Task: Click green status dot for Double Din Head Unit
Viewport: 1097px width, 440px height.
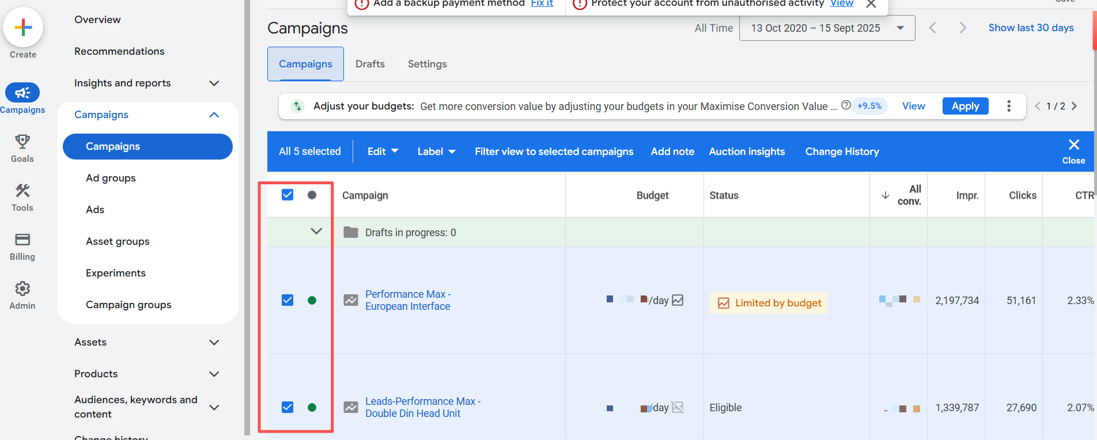Action: pyautogui.click(x=312, y=407)
